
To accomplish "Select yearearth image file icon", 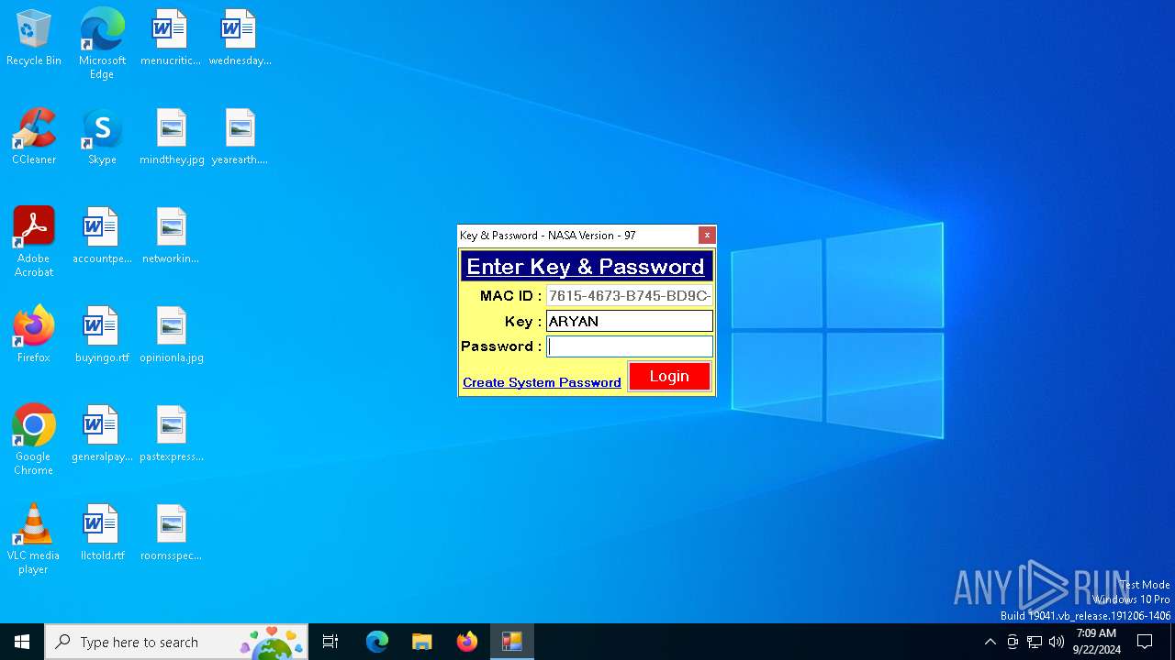I will point(240,137).
